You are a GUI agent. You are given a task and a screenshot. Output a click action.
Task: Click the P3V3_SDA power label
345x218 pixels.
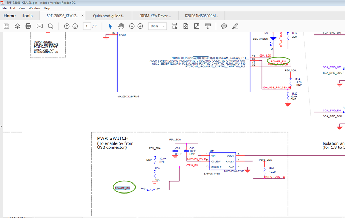pos(265,160)
